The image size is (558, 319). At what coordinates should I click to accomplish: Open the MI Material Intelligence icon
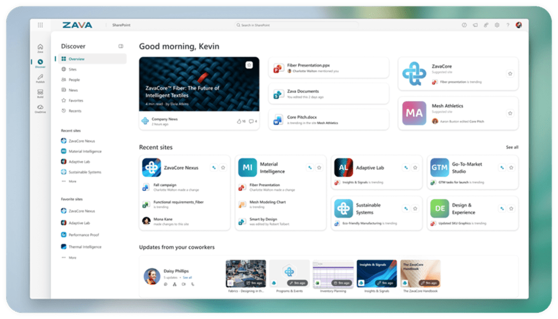(x=247, y=167)
